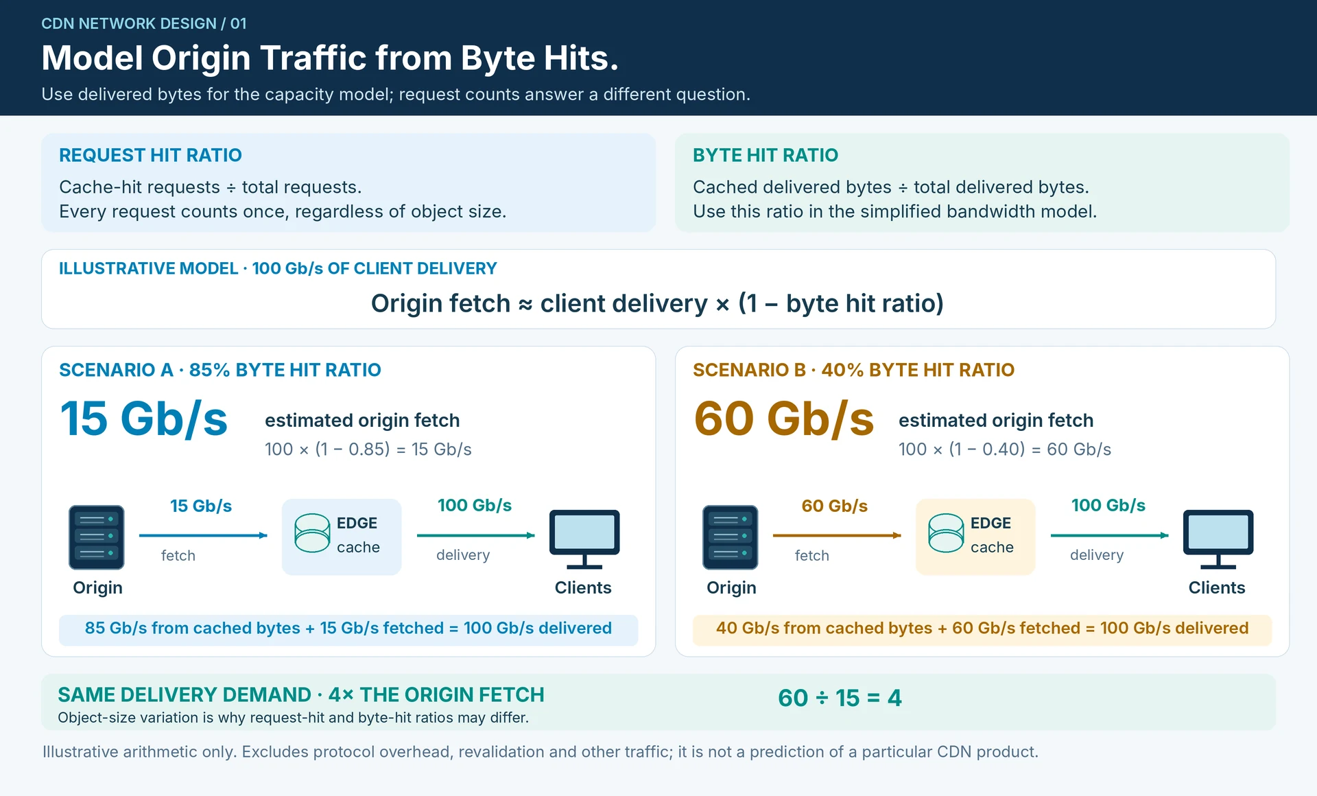Click the 60 Gb/s fetch arrow
This screenshot has width=1317, height=796.
(837, 535)
